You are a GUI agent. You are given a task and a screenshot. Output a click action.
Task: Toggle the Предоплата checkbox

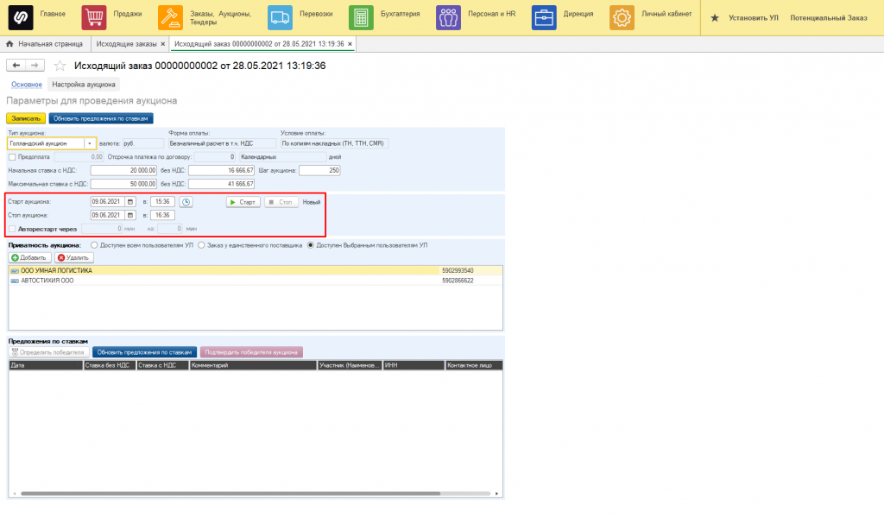point(12,157)
